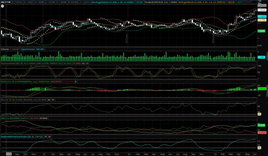Click the Volume study label
This screenshot has width=268, height=156.
click(5, 49)
